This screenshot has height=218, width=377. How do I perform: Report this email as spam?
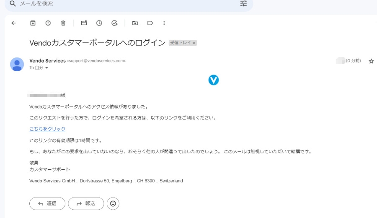(48, 23)
